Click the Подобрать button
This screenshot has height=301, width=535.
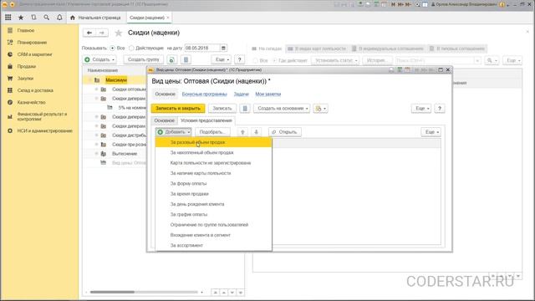(211, 132)
